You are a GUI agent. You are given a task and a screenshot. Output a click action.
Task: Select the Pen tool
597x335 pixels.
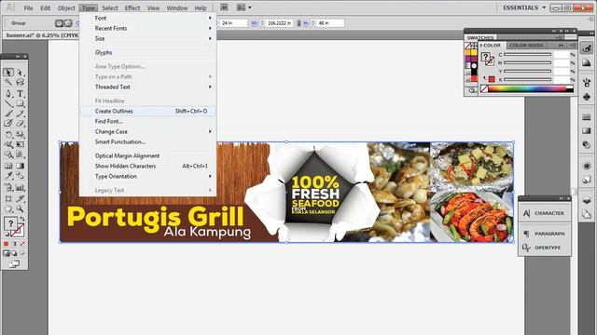pos(8,93)
